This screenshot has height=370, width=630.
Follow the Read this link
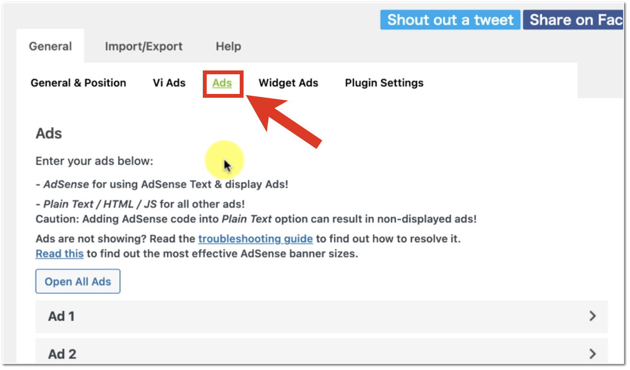point(59,254)
